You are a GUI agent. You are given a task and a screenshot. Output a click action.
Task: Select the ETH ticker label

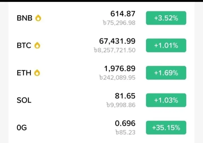24,73
